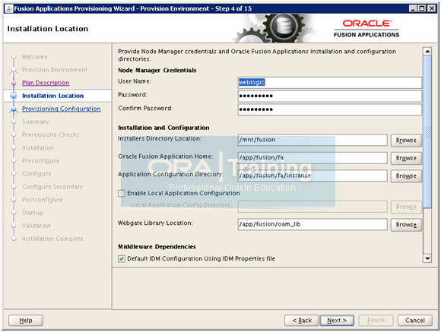Click the Preconfigure step label
441x332 pixels.
41,160
